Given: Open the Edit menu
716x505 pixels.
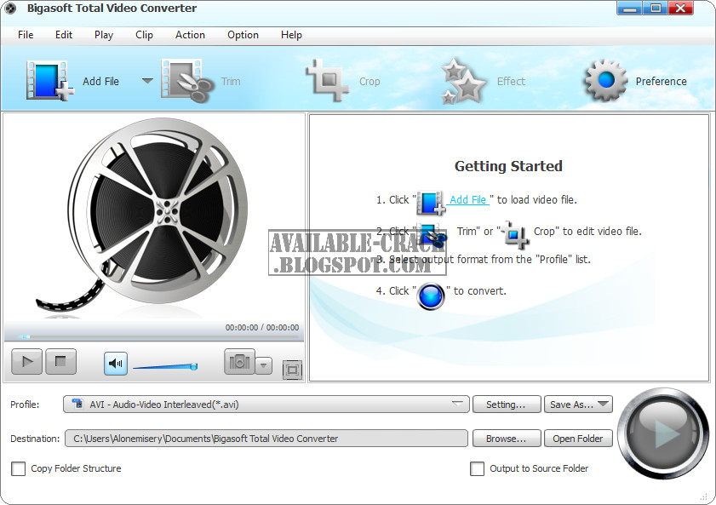Looking at the screenshot, I should 64,35.
